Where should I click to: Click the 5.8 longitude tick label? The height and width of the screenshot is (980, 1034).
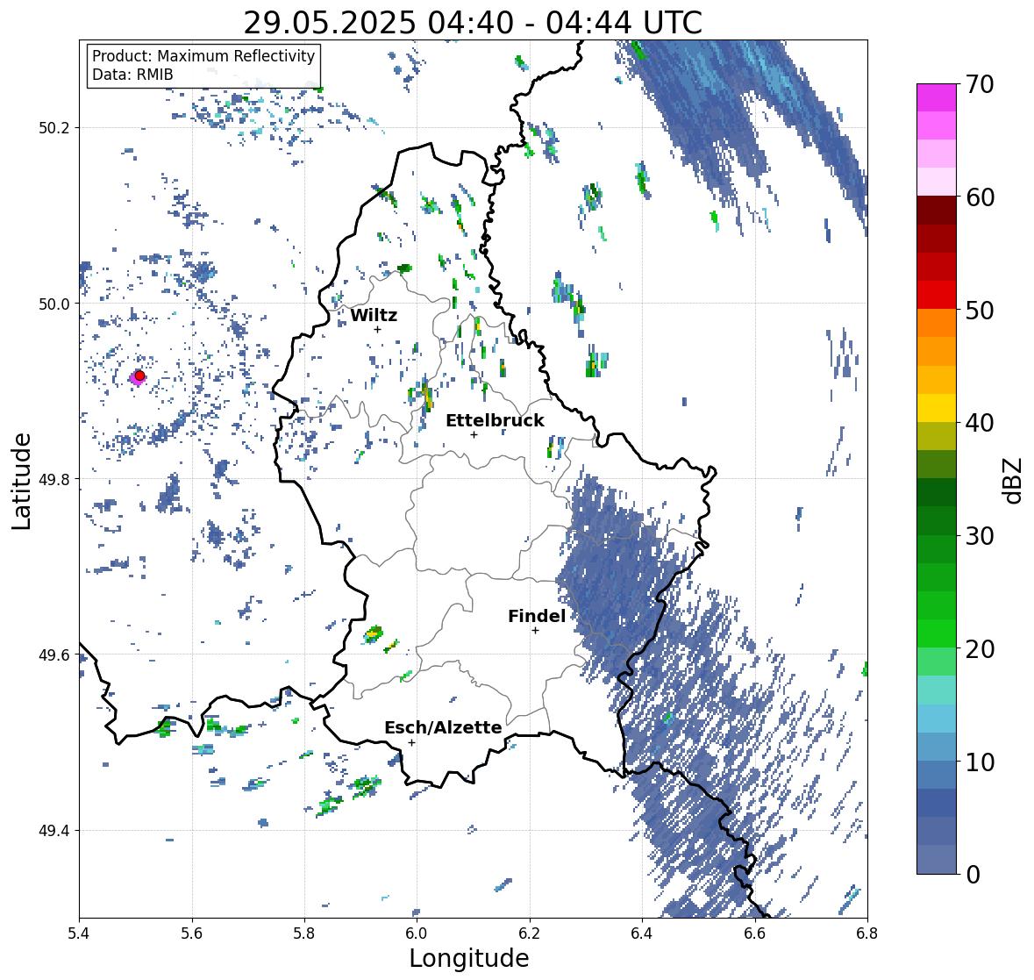304,934
